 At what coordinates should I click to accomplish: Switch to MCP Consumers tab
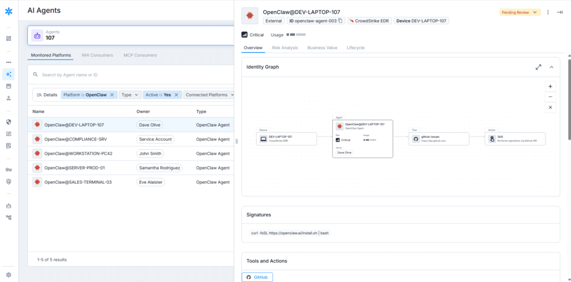[140, 55]
